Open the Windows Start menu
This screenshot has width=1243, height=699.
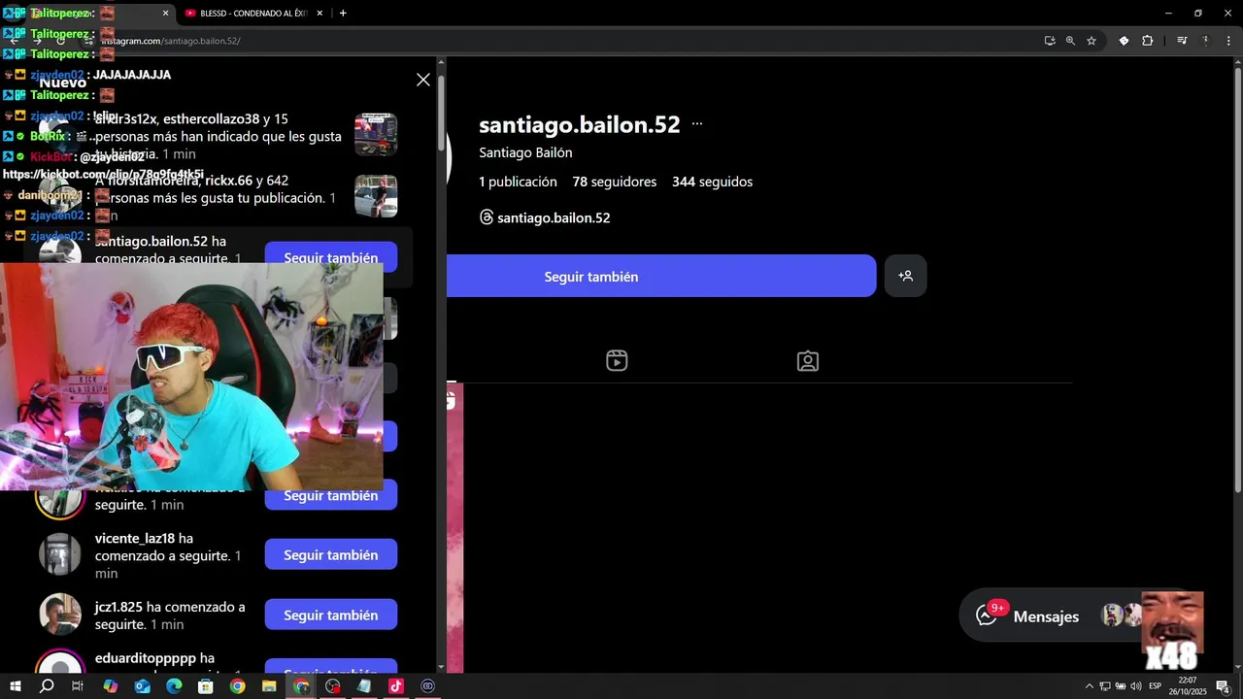[x=16, y=686]
